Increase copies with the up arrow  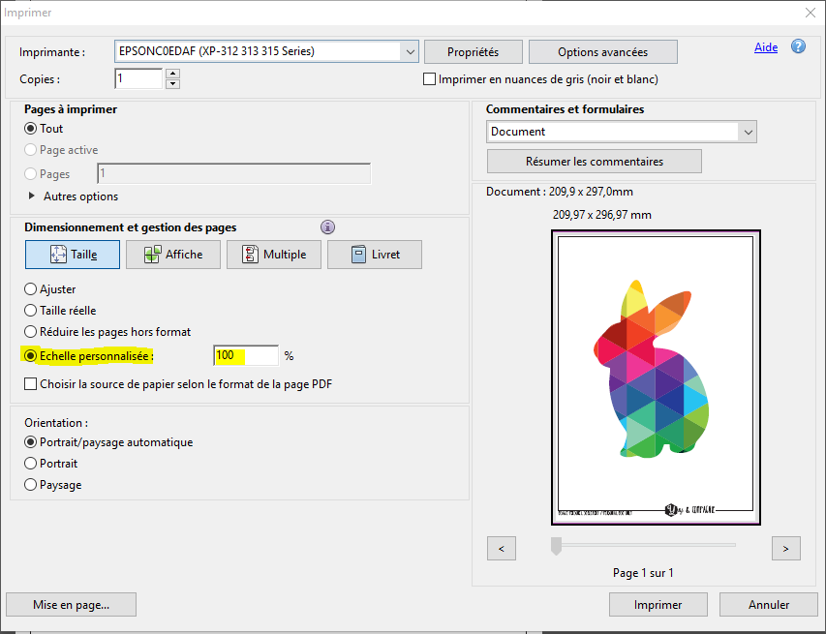pyautogui.click(x=172, y=74)
